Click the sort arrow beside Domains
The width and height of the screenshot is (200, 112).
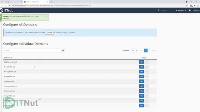click(x=12, y=58)
